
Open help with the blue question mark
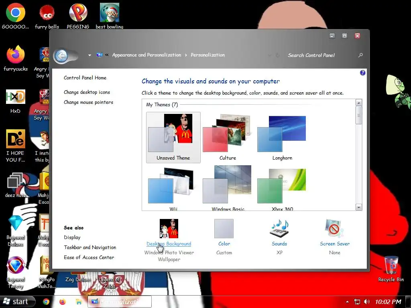[x=362, y=73]
